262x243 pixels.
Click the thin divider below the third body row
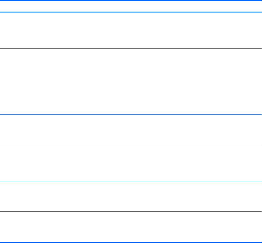pyautogui.click(x=131, y=145)
